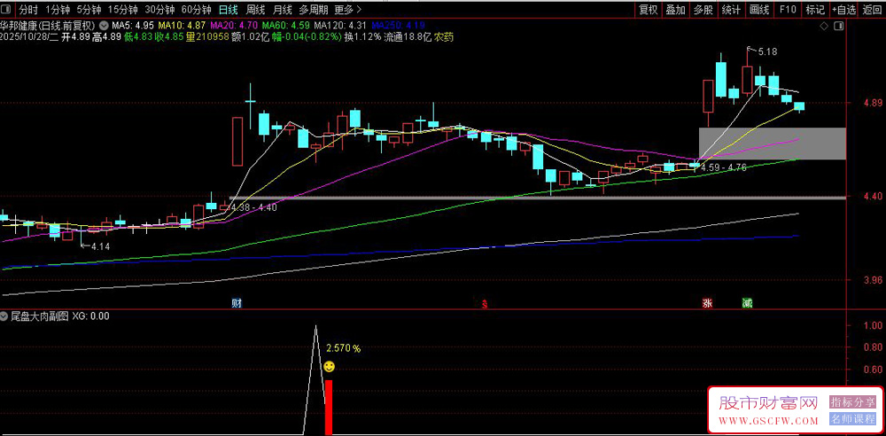Switch to the 日线 daily chart

pos(229,10)
